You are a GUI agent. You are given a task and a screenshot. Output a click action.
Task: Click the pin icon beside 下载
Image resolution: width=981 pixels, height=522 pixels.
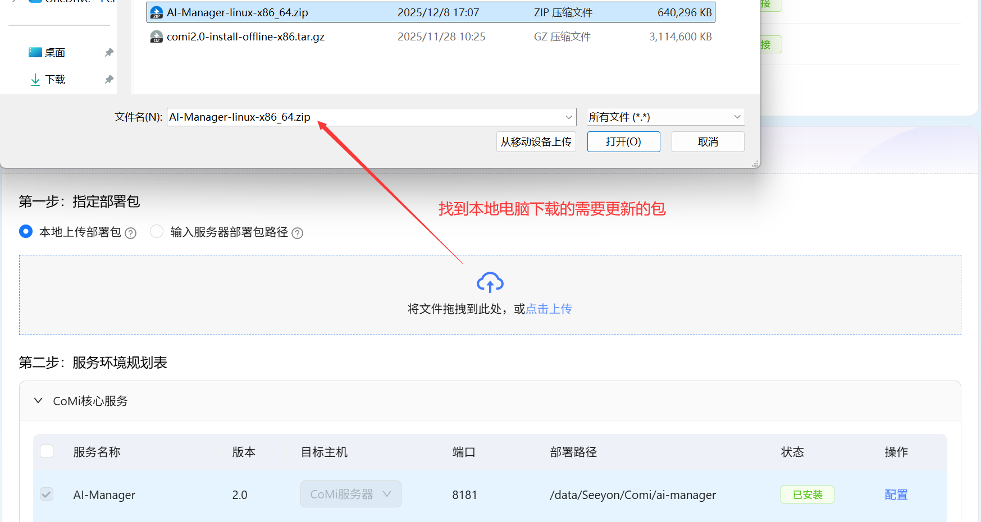[109, 80]
